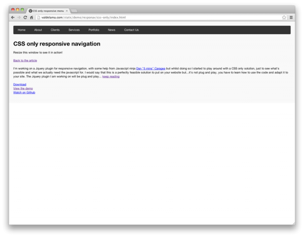The height and width of the screenshot is (237, 304).
Task: Click the yellow minimize window button
Action: click(x=18, y=10)
